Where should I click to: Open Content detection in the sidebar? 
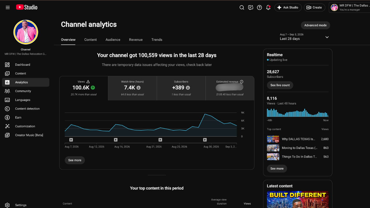click(26, 109)
